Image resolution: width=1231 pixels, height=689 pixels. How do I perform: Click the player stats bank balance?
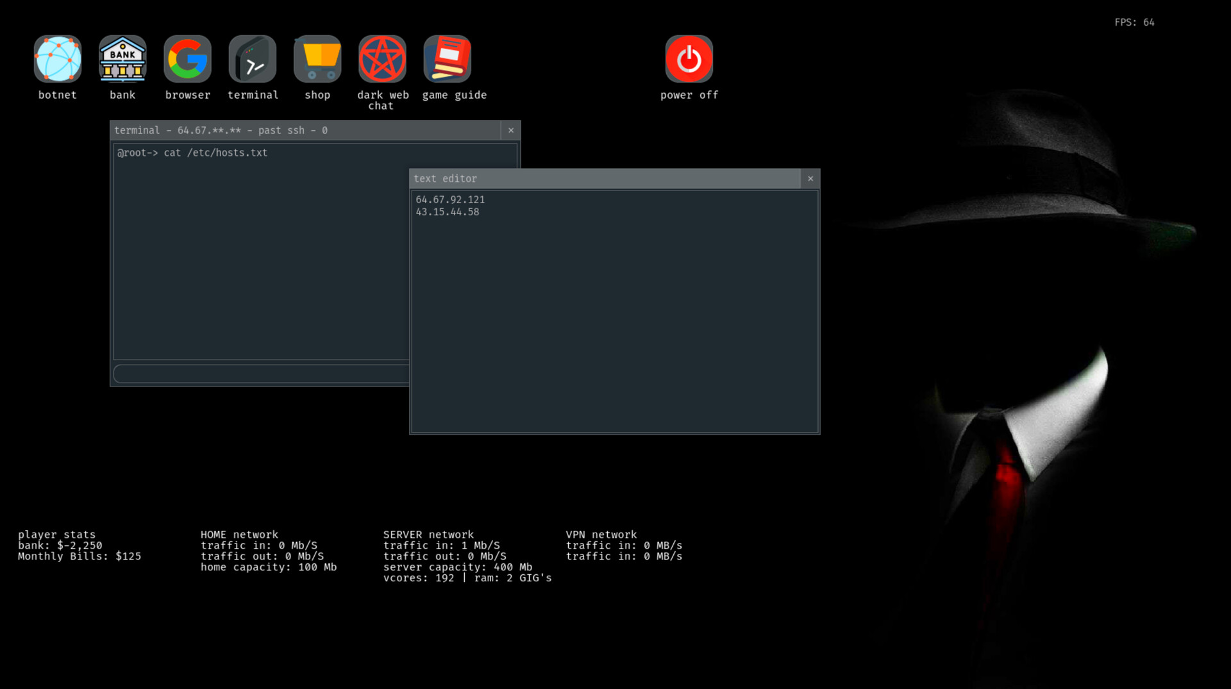[60, 545]
